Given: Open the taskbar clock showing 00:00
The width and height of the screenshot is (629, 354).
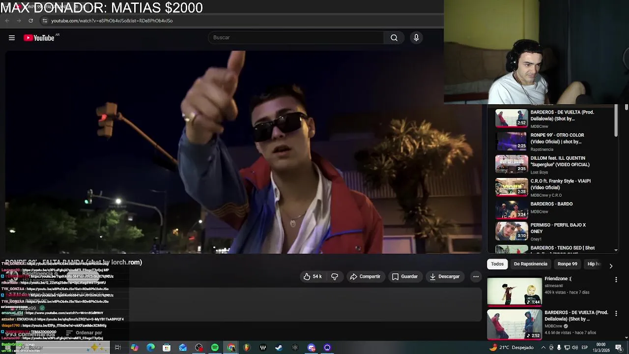Looking at the screenshot, I should (601, 348).
